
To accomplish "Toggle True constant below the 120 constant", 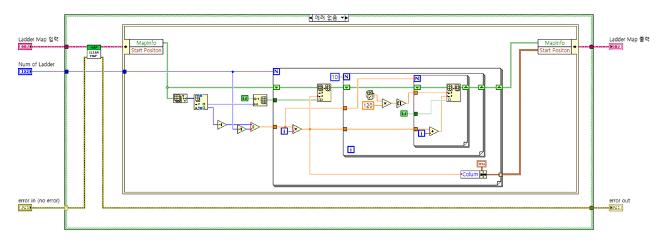I will point(404,114).
